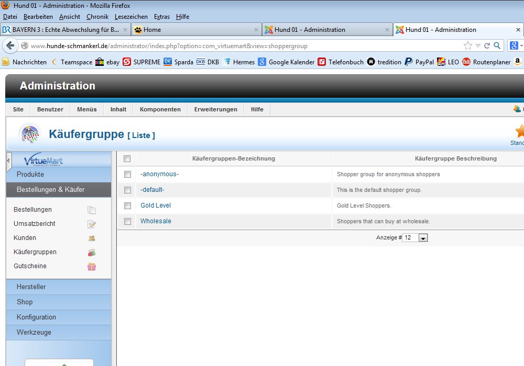Screen dimensions: 524x366
Task: Click the Kunden people icon
Action: click(x=92, y=238)
